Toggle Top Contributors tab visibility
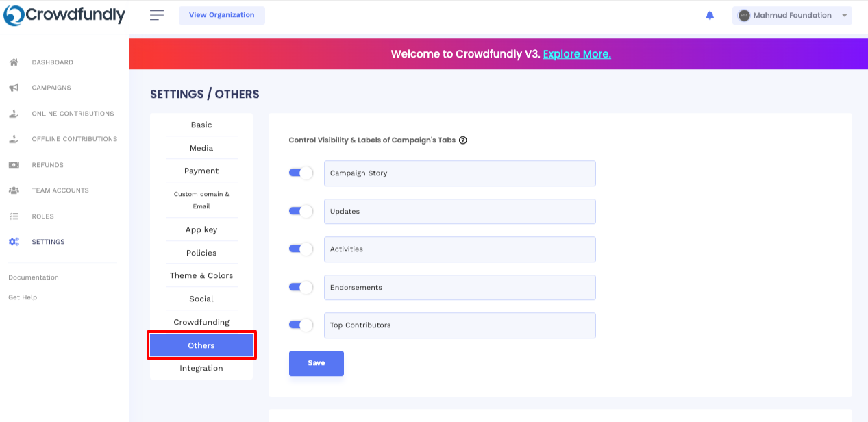This screenshot has width=868, height=422. (x=301, y=325)
